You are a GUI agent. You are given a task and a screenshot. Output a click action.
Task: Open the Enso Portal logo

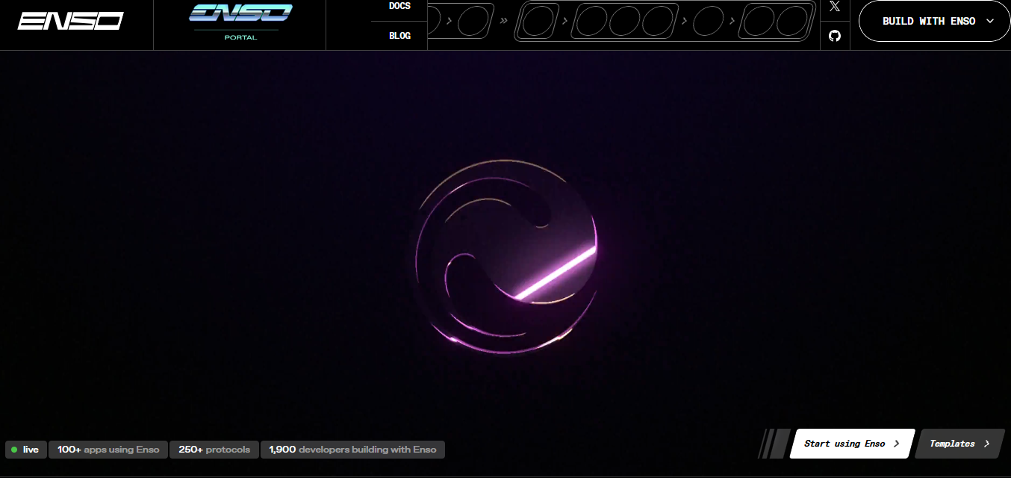[x=240, y=22]
